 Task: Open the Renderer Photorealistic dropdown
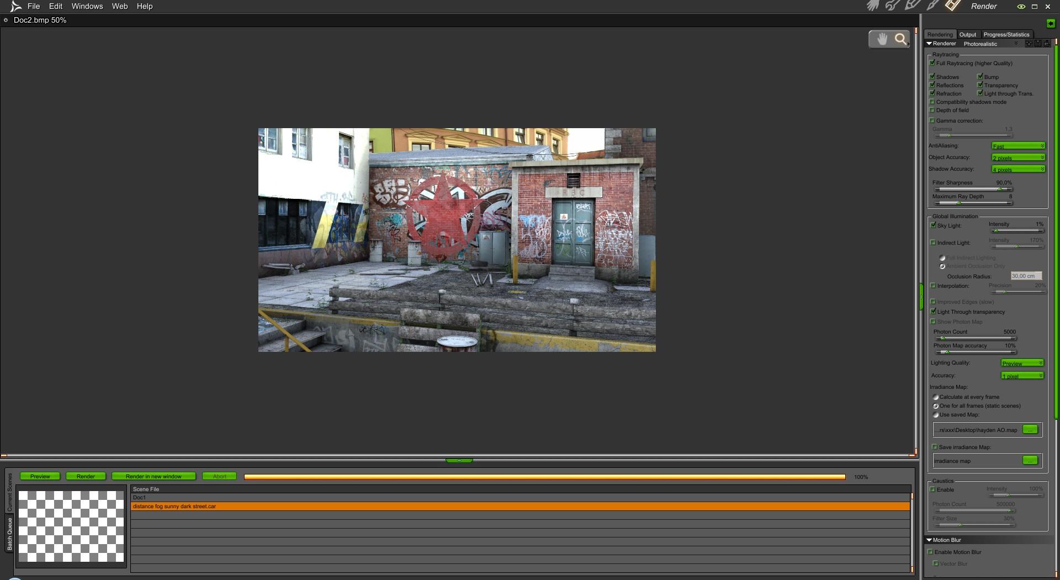tap(991, 44)
